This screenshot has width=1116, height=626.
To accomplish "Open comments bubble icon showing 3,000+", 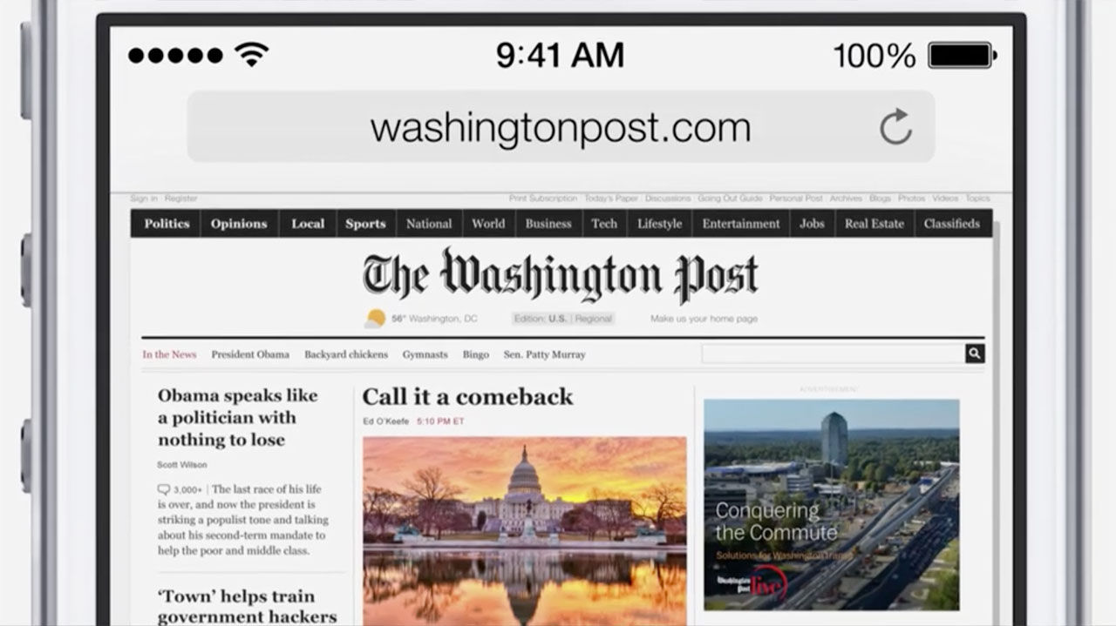I will [x=163, y=489].
